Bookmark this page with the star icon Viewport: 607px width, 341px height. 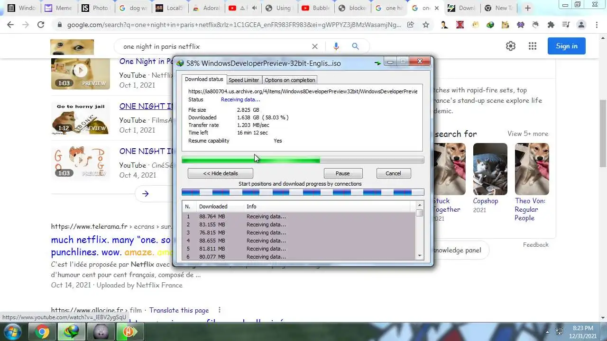click(426, 25)
